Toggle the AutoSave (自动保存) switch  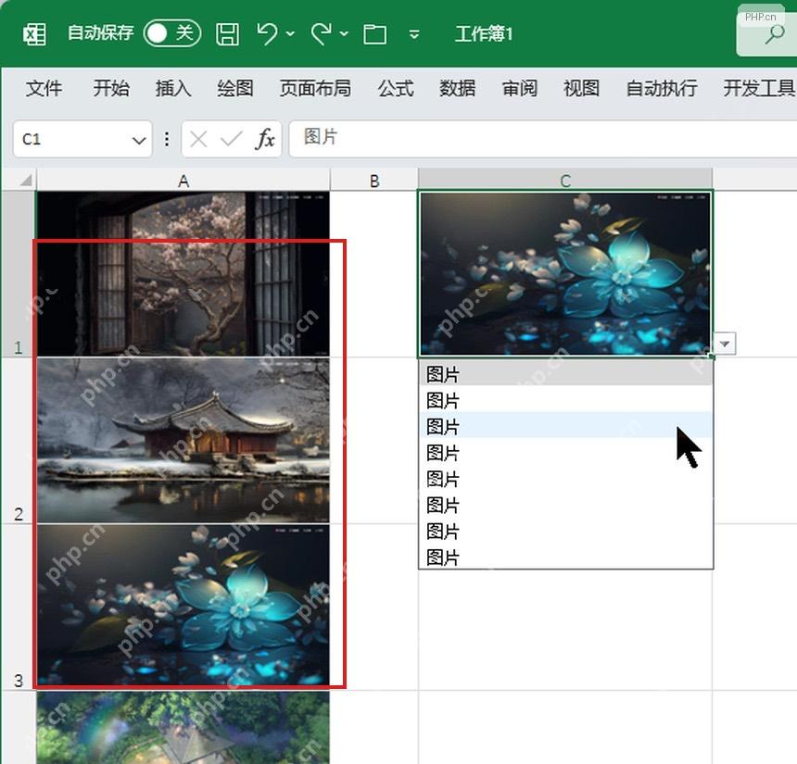click(172, 33)
